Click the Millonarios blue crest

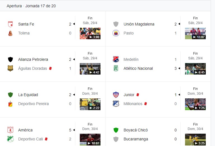tap(116, 104)
